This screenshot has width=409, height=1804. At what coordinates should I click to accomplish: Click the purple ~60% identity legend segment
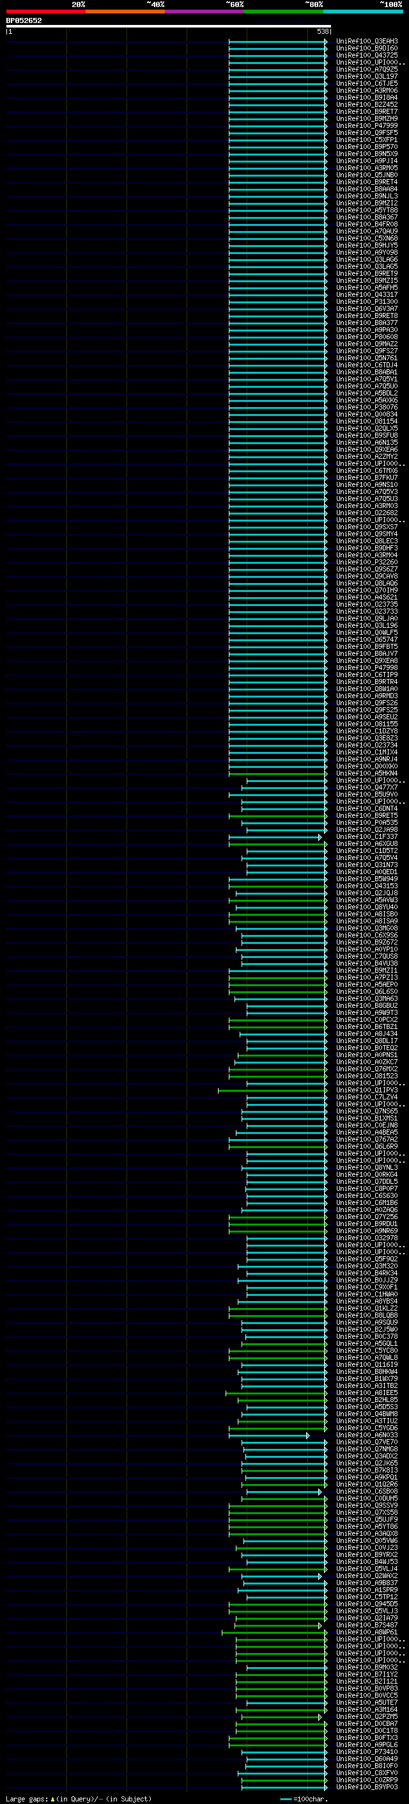[205, 12]
